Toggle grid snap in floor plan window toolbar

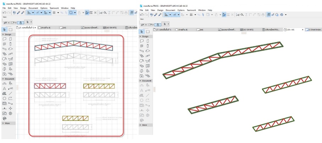(x=53, y=13)
